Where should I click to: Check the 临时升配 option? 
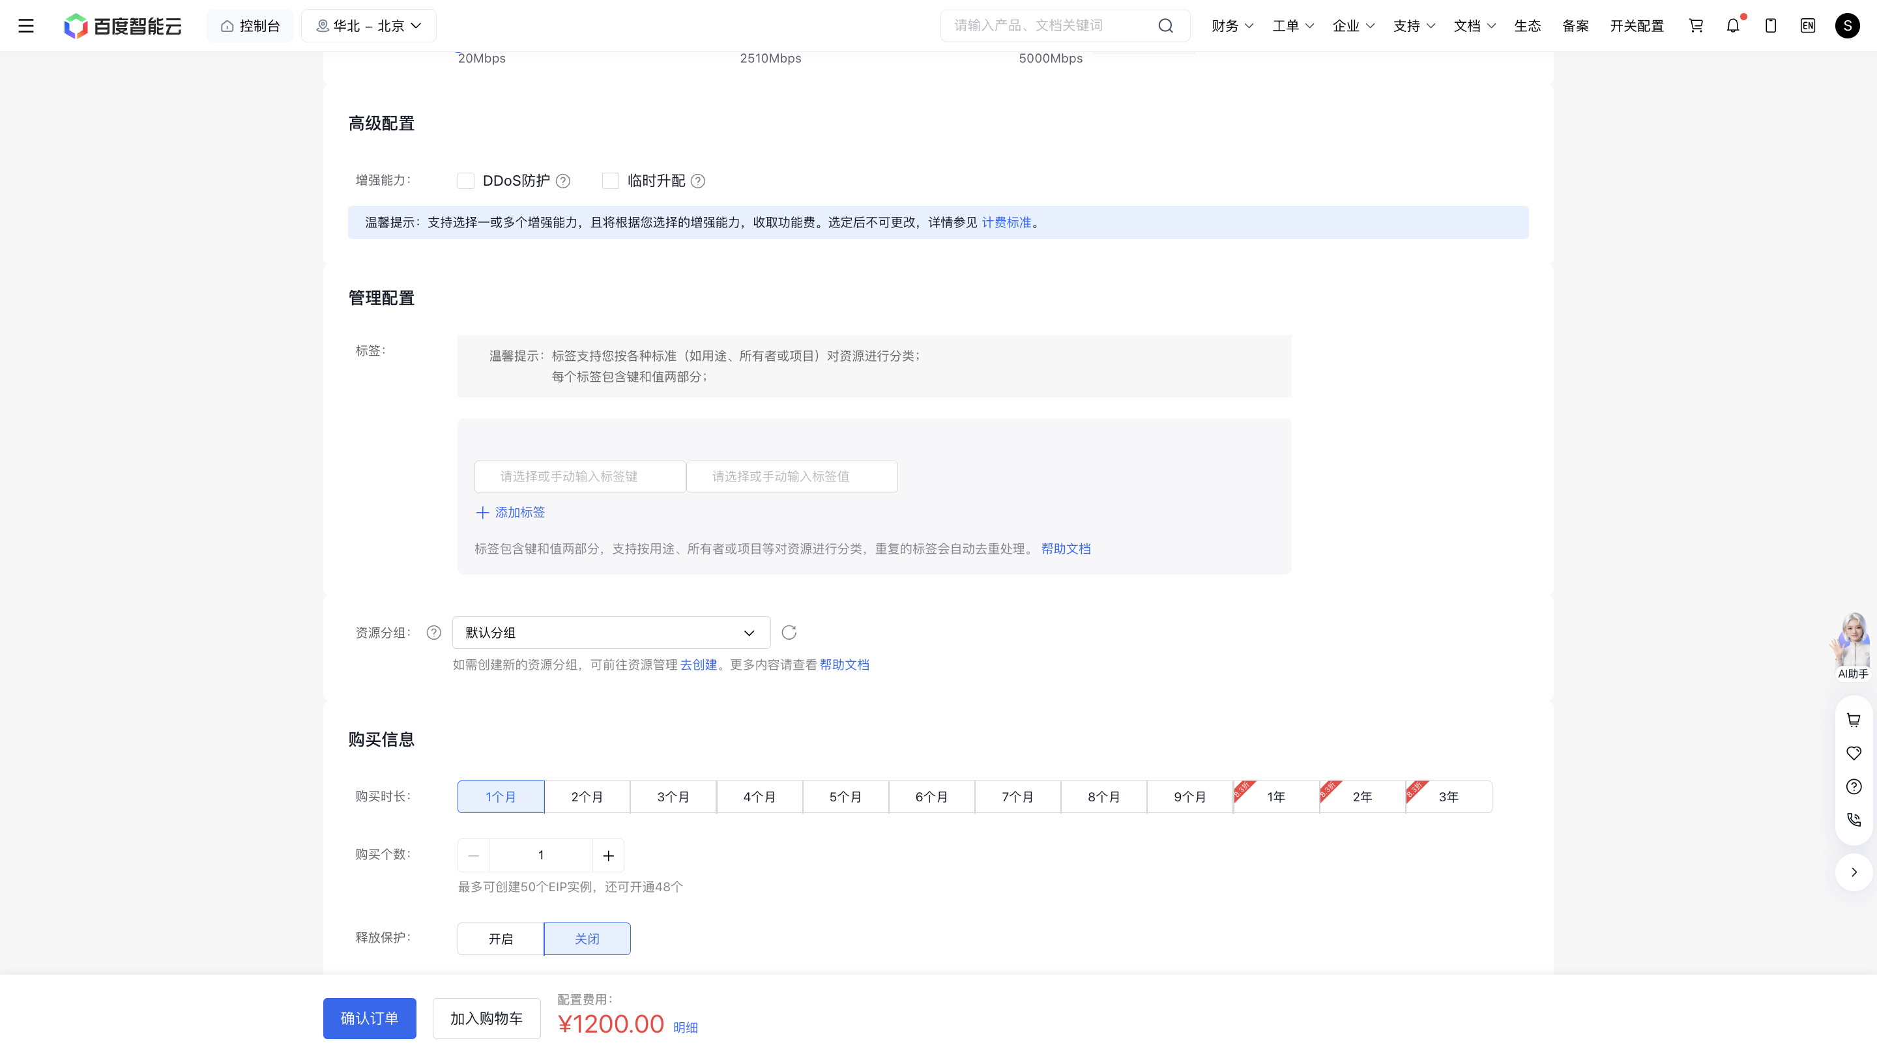611,180
